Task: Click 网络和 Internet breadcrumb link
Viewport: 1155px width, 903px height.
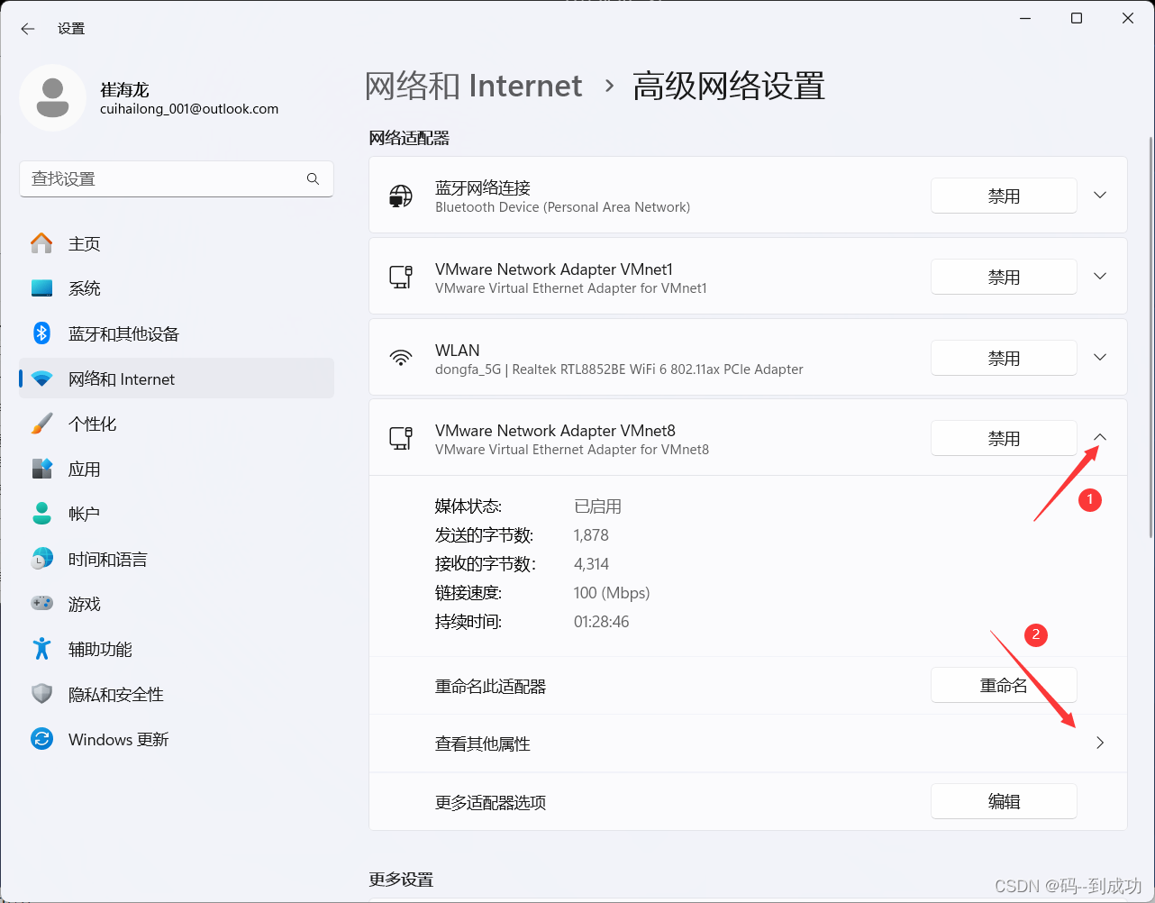Action: pyautogui.click(x=474, y=86)
